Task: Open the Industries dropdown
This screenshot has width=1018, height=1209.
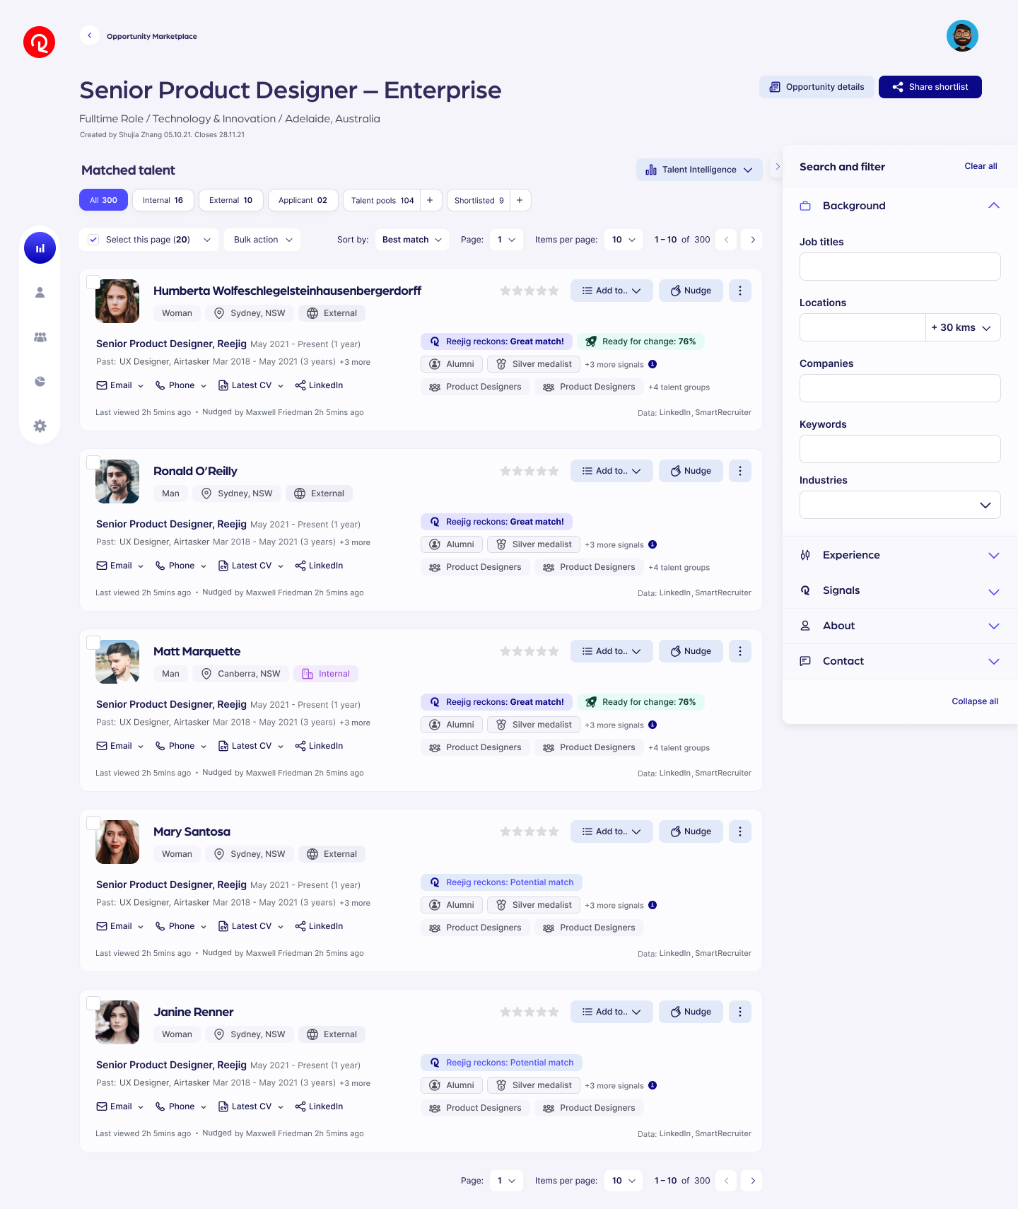Action: (900, 505)
